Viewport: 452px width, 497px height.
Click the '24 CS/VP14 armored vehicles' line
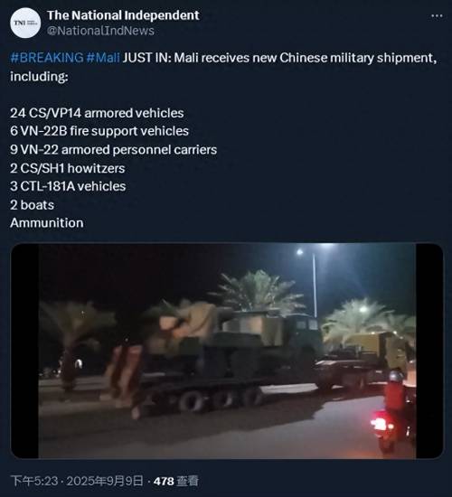(x=97, y=113)
